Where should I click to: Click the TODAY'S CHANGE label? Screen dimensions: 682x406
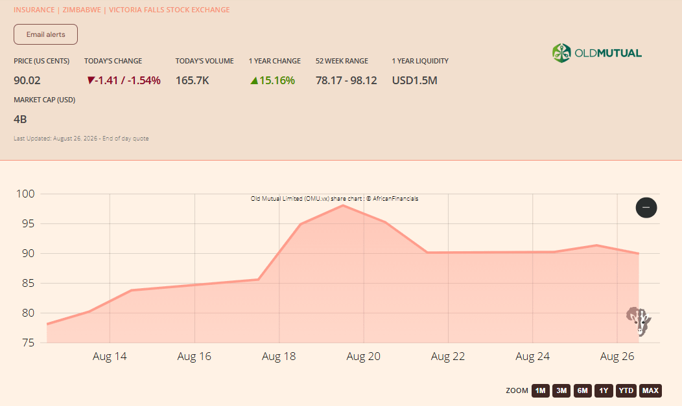113,61
